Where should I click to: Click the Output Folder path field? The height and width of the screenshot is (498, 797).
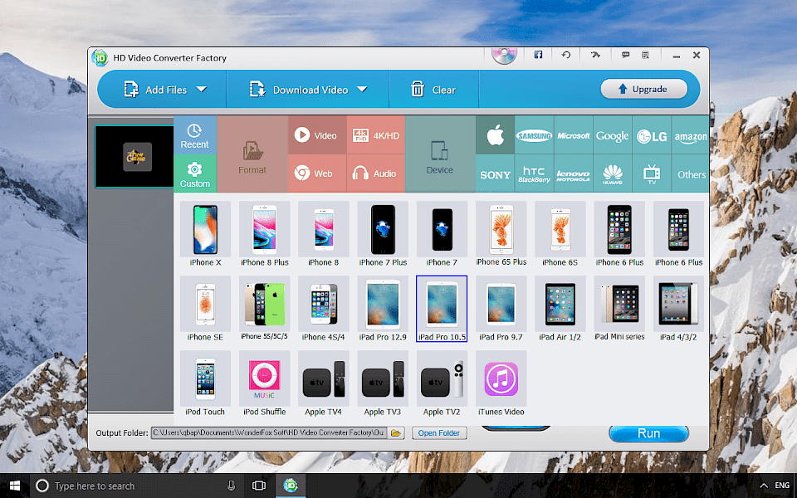coord(269,433)
